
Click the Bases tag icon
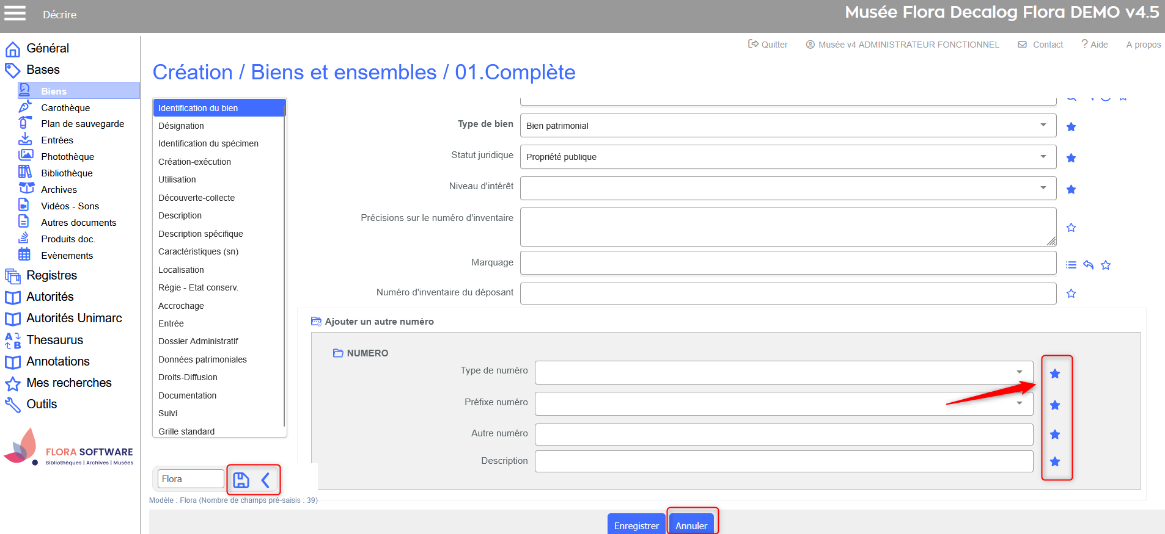click(x=13, y=70)
